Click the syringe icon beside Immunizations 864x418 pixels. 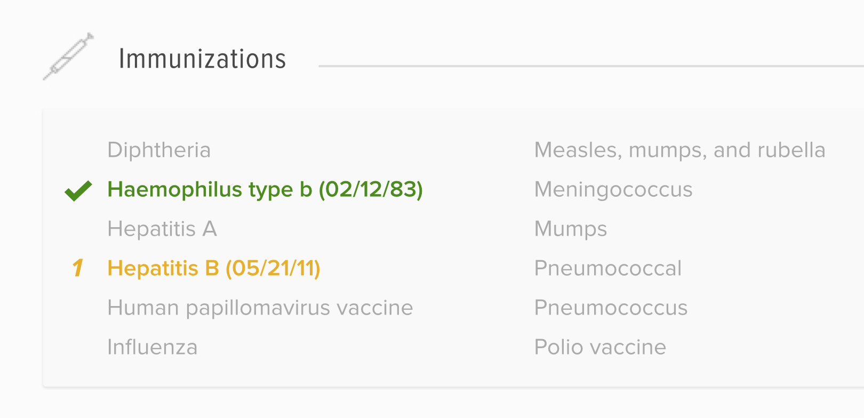tap(68, 57)
